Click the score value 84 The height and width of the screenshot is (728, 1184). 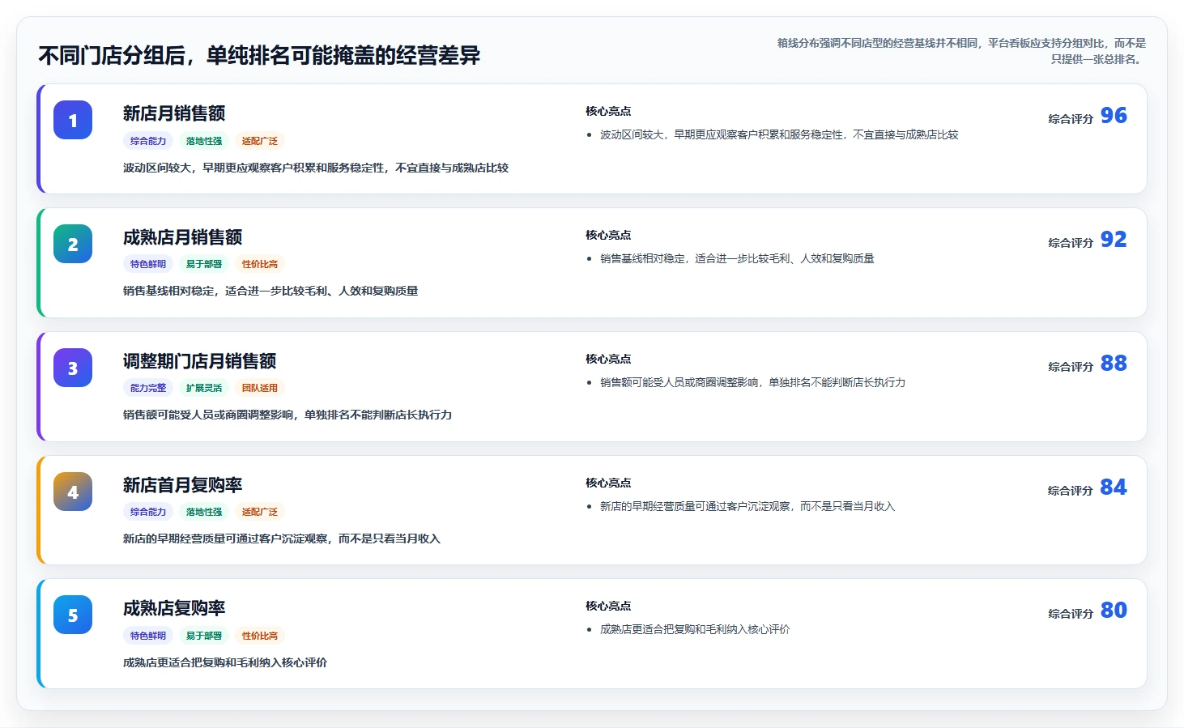tap(1114, 487)
